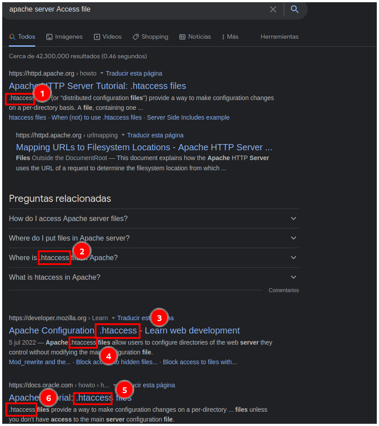This screenshot has height=426, width=379.
Task: Click "Server Side Includes example" sitelink
Action: [x=188, y=117]
